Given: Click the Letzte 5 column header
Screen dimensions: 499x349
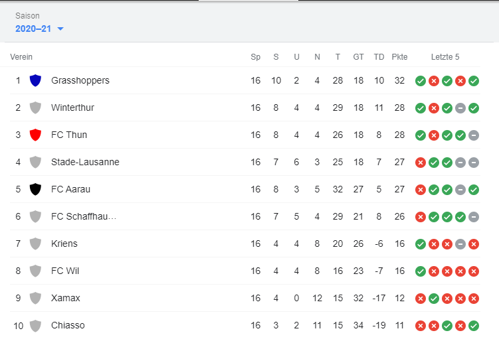Looking at the screenshot, I should click(x=445, y=57).
